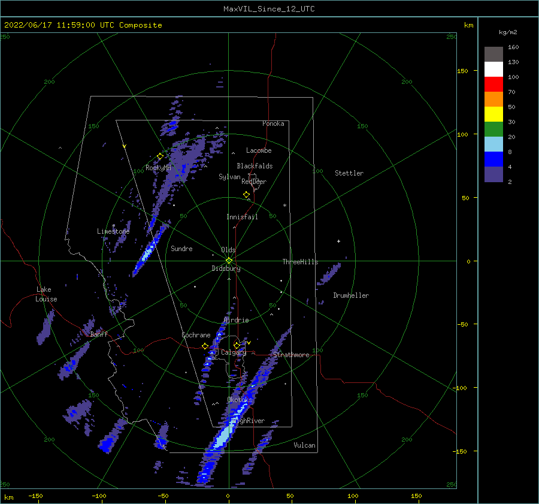Select the yellow diamond radar site at Olds
Image resolution: width=539 pixels, height=504 pixels.
pyautogui.click(x=229, y=261)
